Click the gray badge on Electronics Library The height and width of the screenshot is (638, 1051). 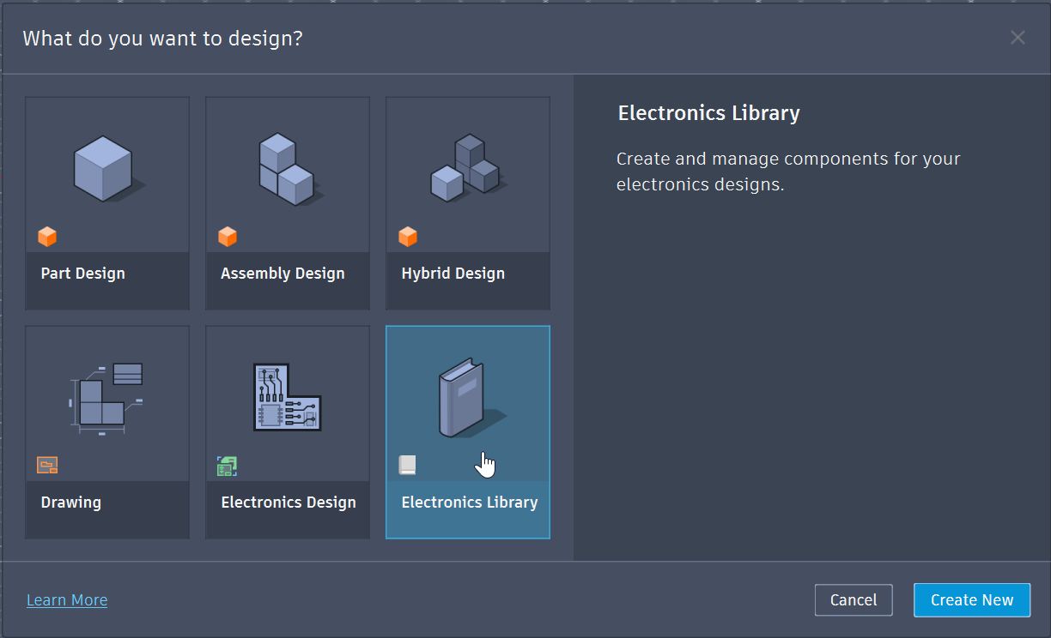click(408, 464)
